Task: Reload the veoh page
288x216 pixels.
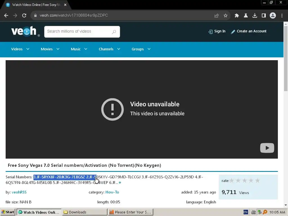Action: (24, 15)
